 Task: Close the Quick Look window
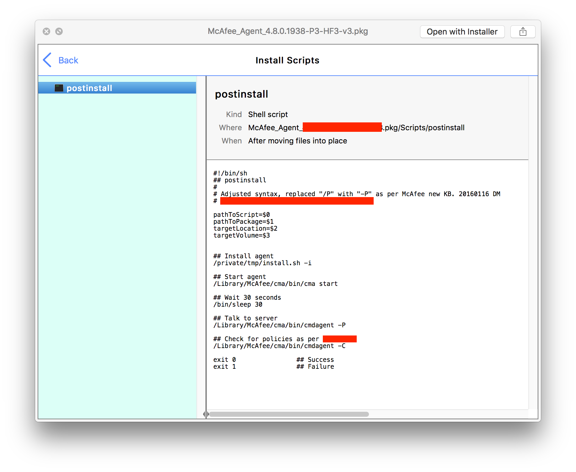pyautogui.click(x=46, y=31)
